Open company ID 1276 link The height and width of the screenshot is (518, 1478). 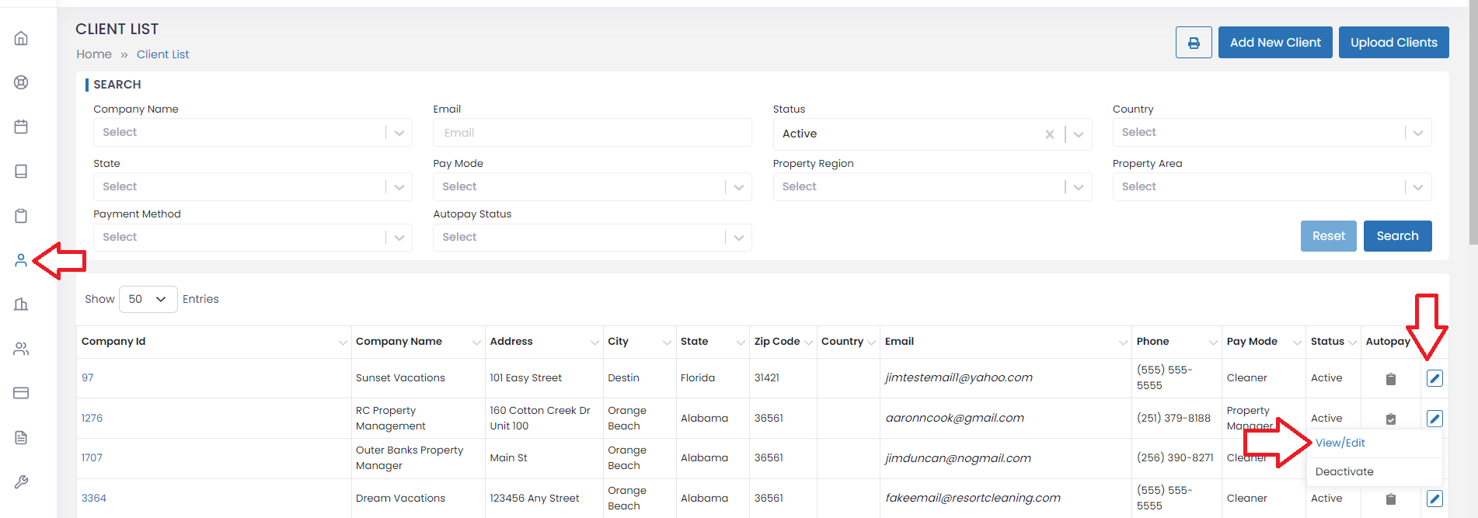[92, 418]
